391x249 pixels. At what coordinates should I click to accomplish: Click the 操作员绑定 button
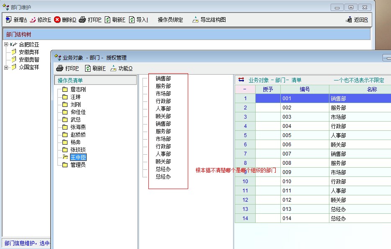pyautogui.click(x=170, y=20)
